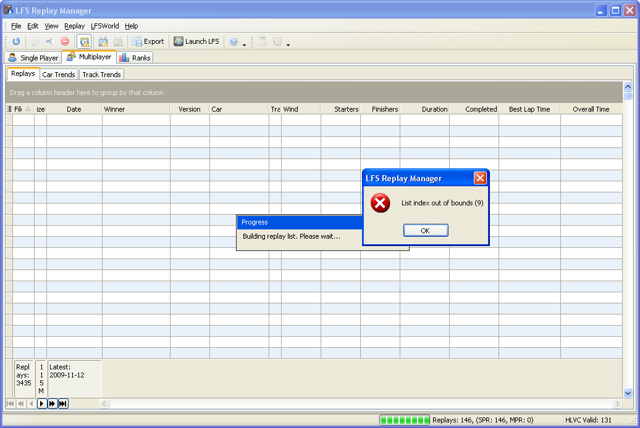Click the vertical scrollbar down arrow
Image resolution: width=640 pixels, height=428 pixels.
pos(628,393)
